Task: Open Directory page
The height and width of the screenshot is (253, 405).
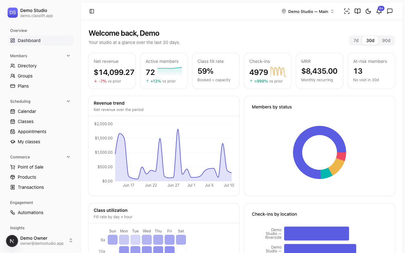Action: (40, 66)
